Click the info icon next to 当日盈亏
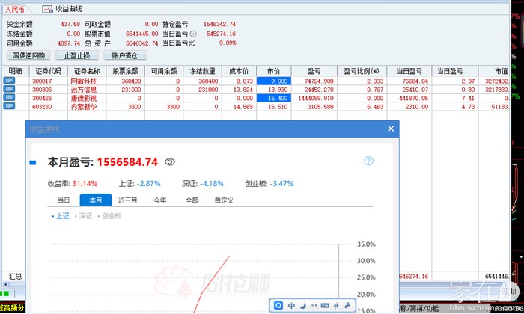The image size is (524, 314). point(193,34)
